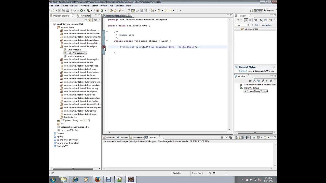Open the Window menu
The image size is (326, 183).
(x=120, y=6)
